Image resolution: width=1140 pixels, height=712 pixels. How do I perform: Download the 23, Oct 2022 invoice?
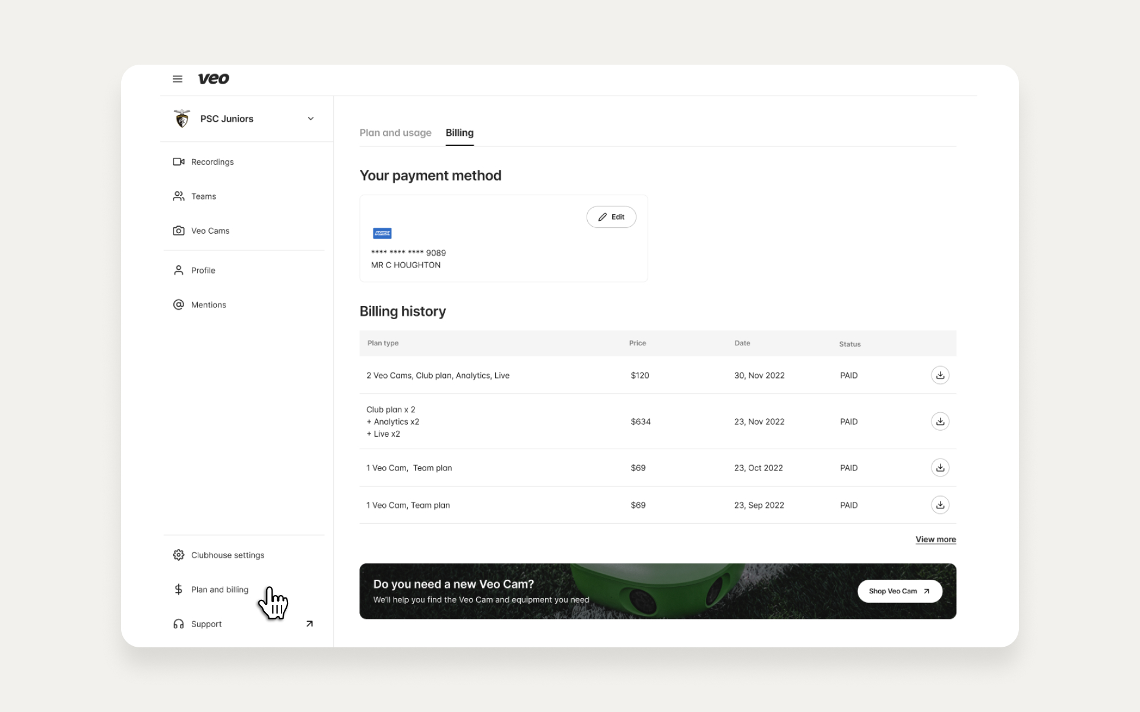[x=940, y=468]
